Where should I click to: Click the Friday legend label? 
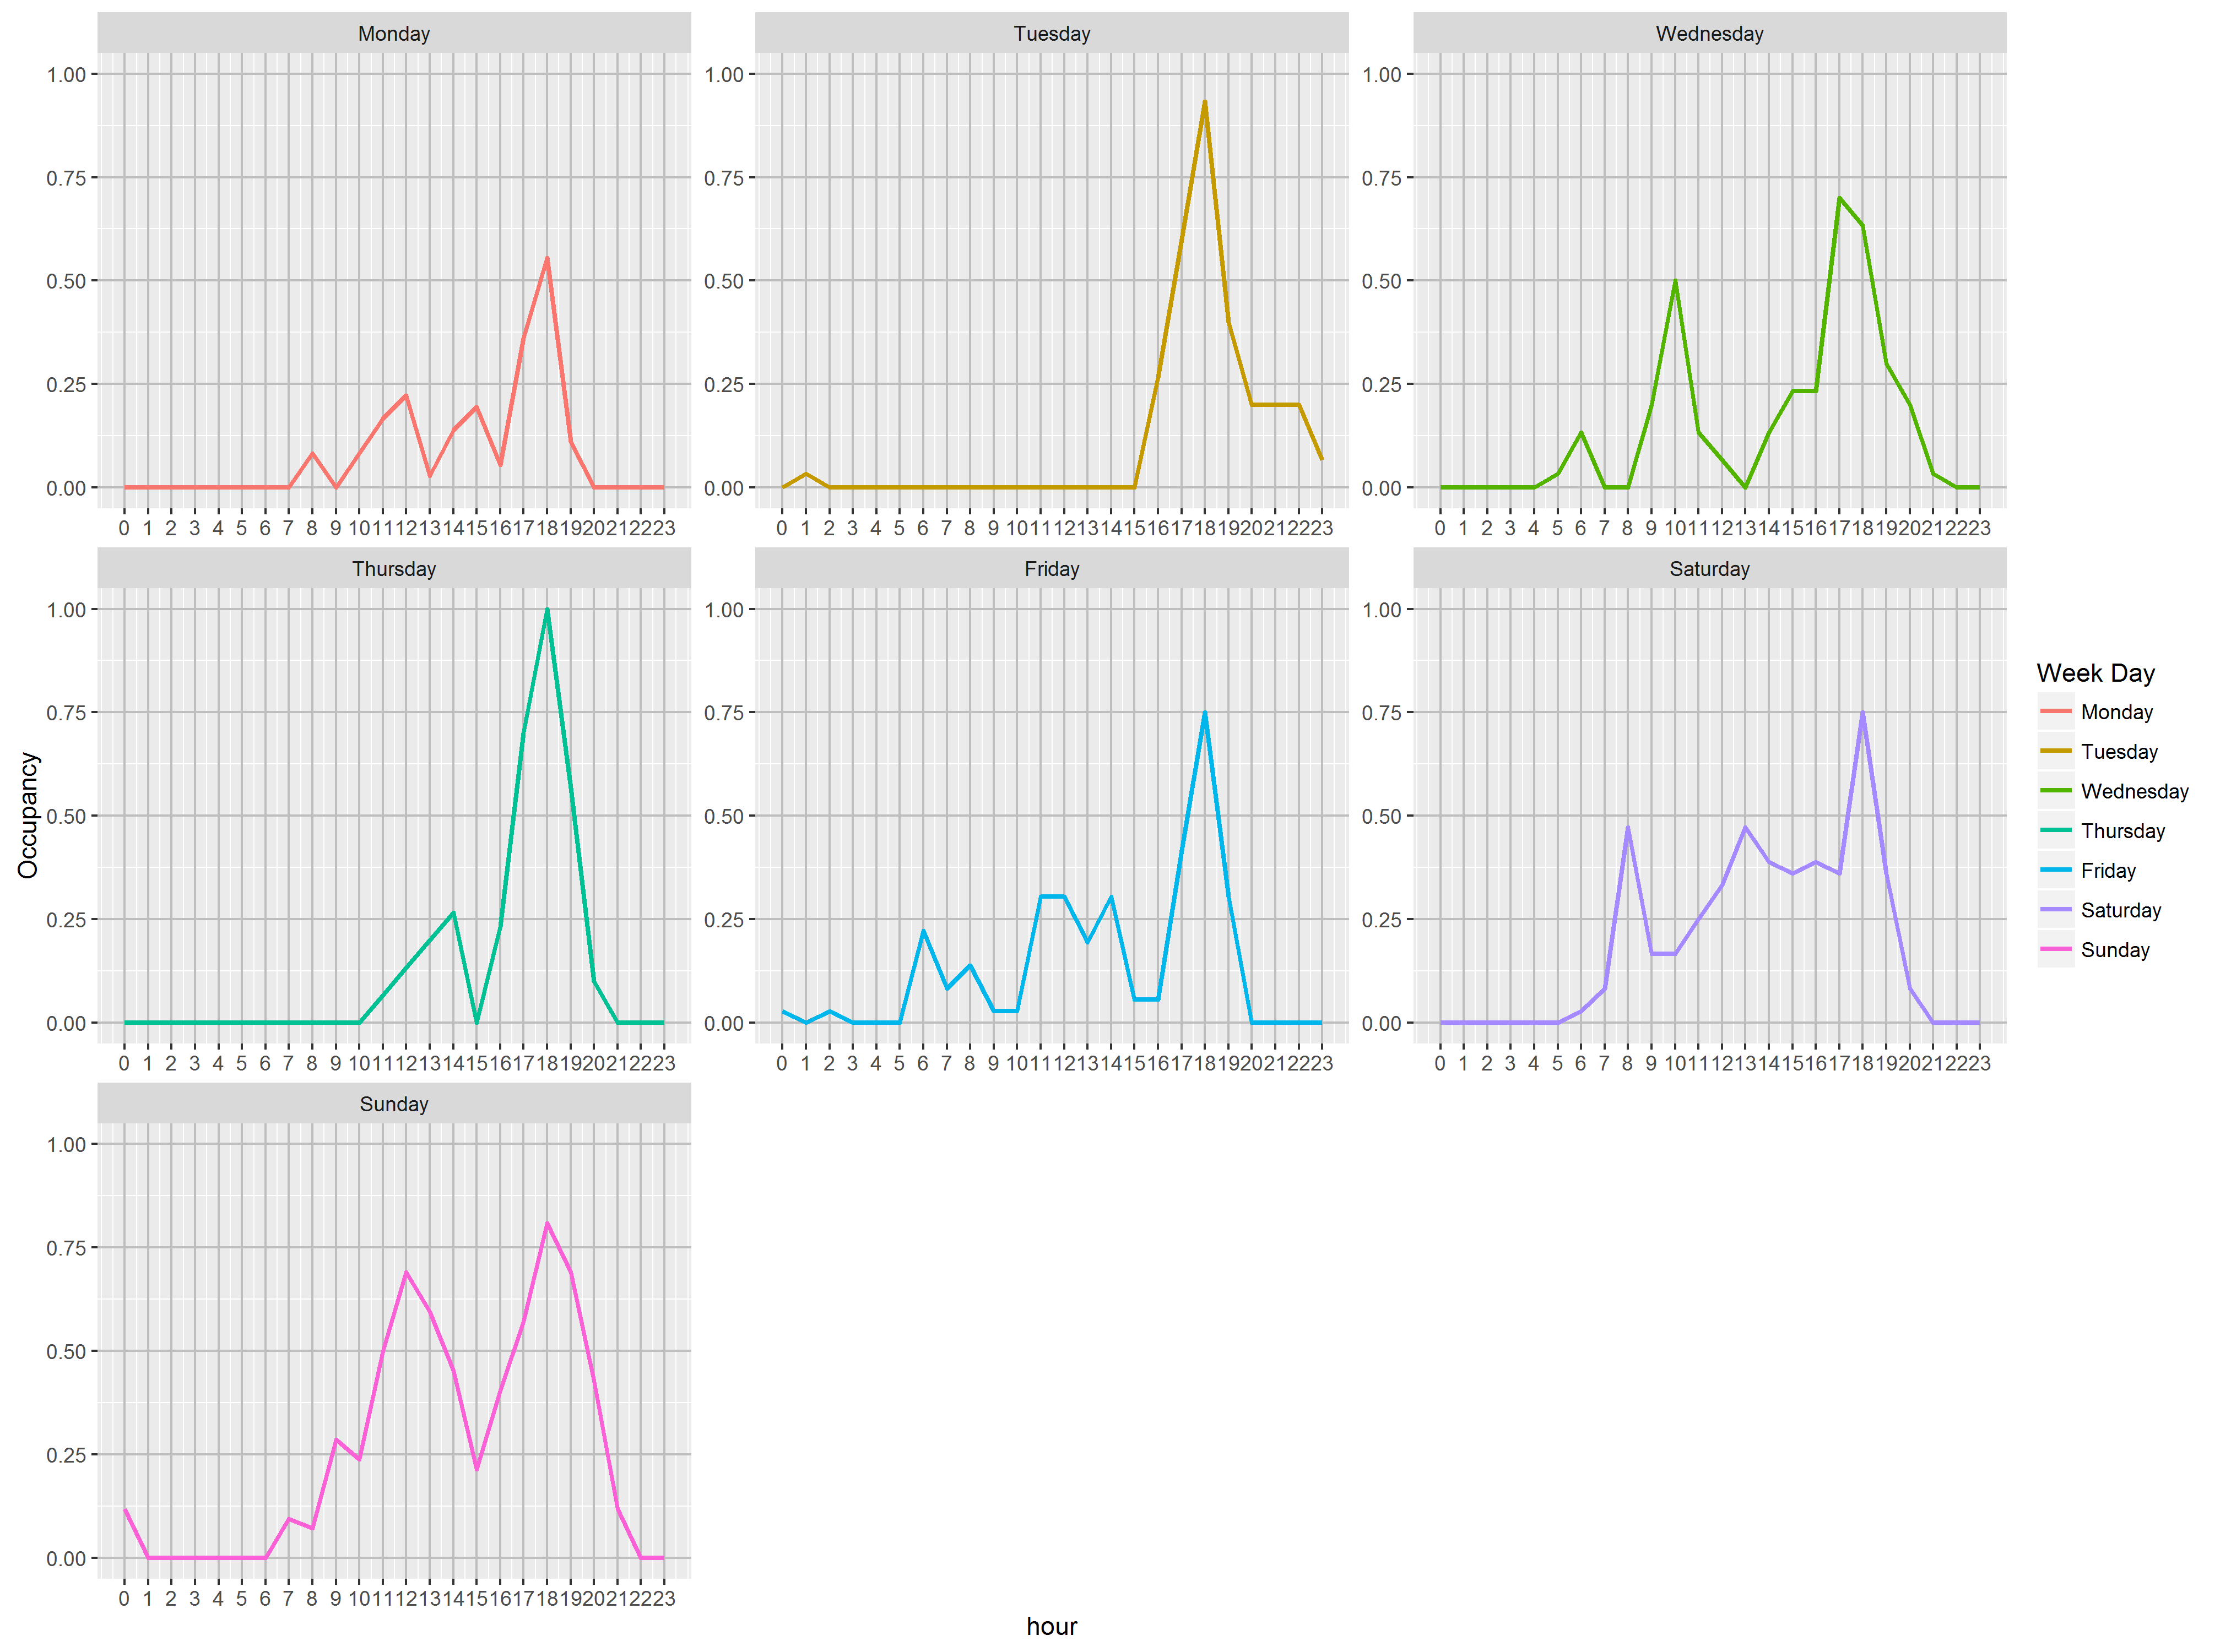pyautogui.click(x=2108, y=870)
